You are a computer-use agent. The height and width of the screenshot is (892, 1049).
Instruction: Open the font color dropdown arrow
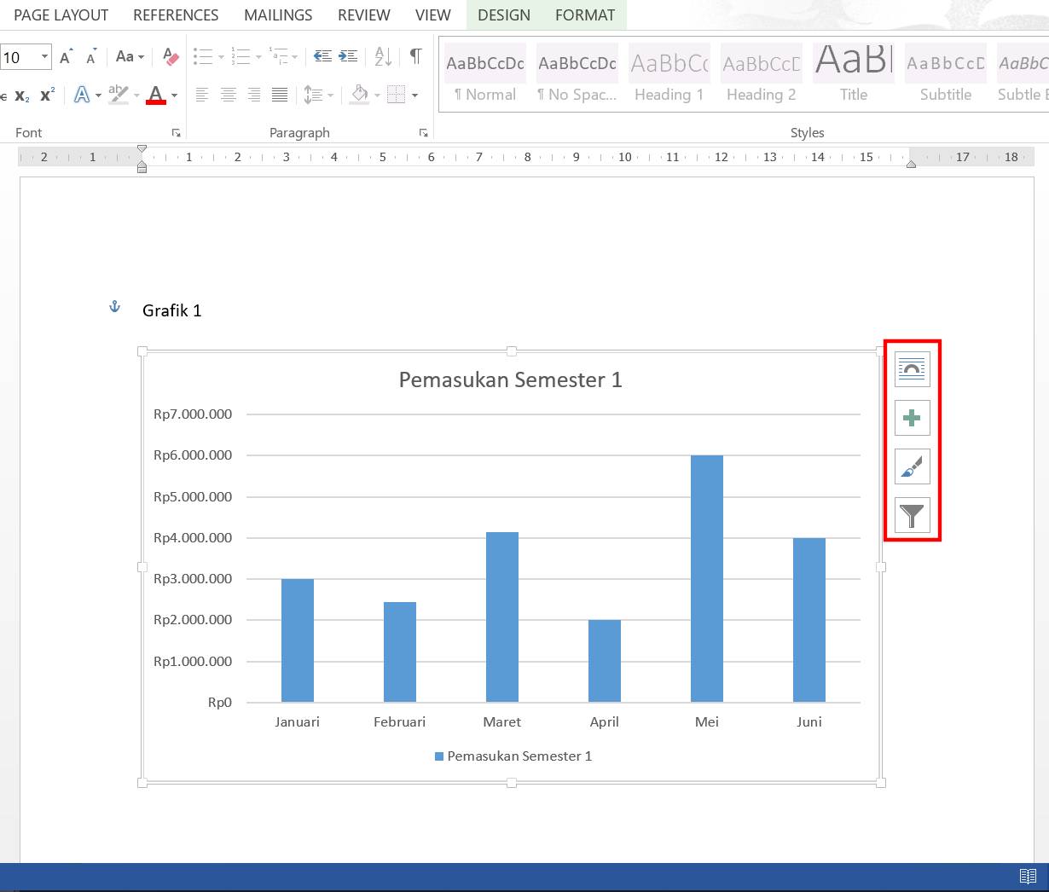pyautogui.click(x=175, y=96)
